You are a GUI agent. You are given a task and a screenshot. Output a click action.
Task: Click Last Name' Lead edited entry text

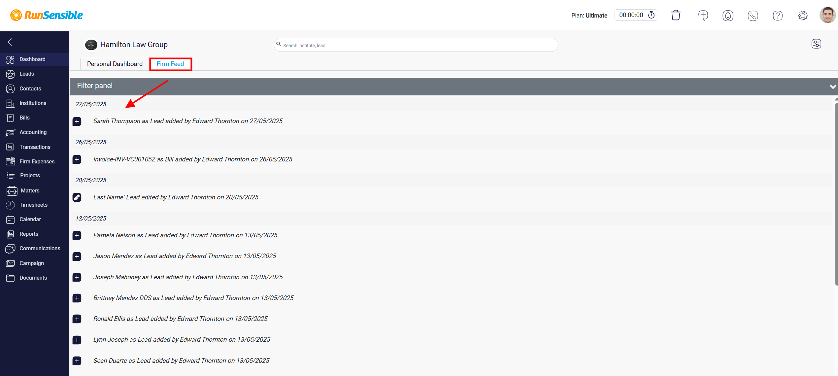(176, 197)
